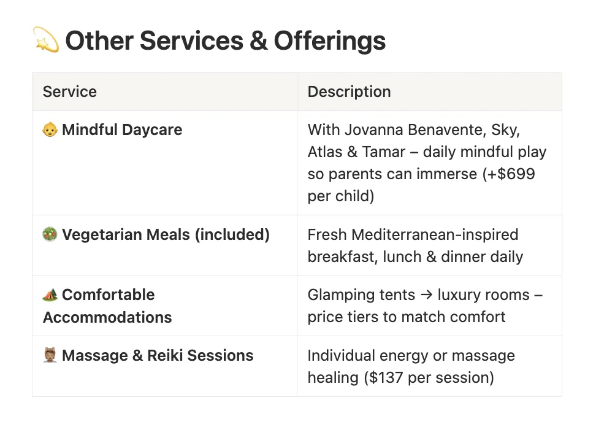Click the arrow symbol after Glamping tents

click(x=426, y=295)
